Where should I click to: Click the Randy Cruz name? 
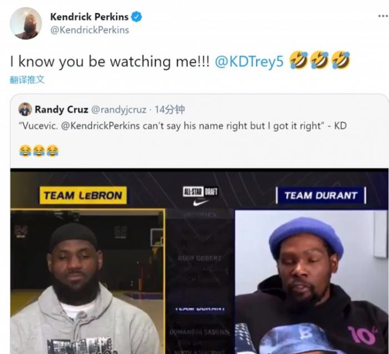(x=62, y=109)
